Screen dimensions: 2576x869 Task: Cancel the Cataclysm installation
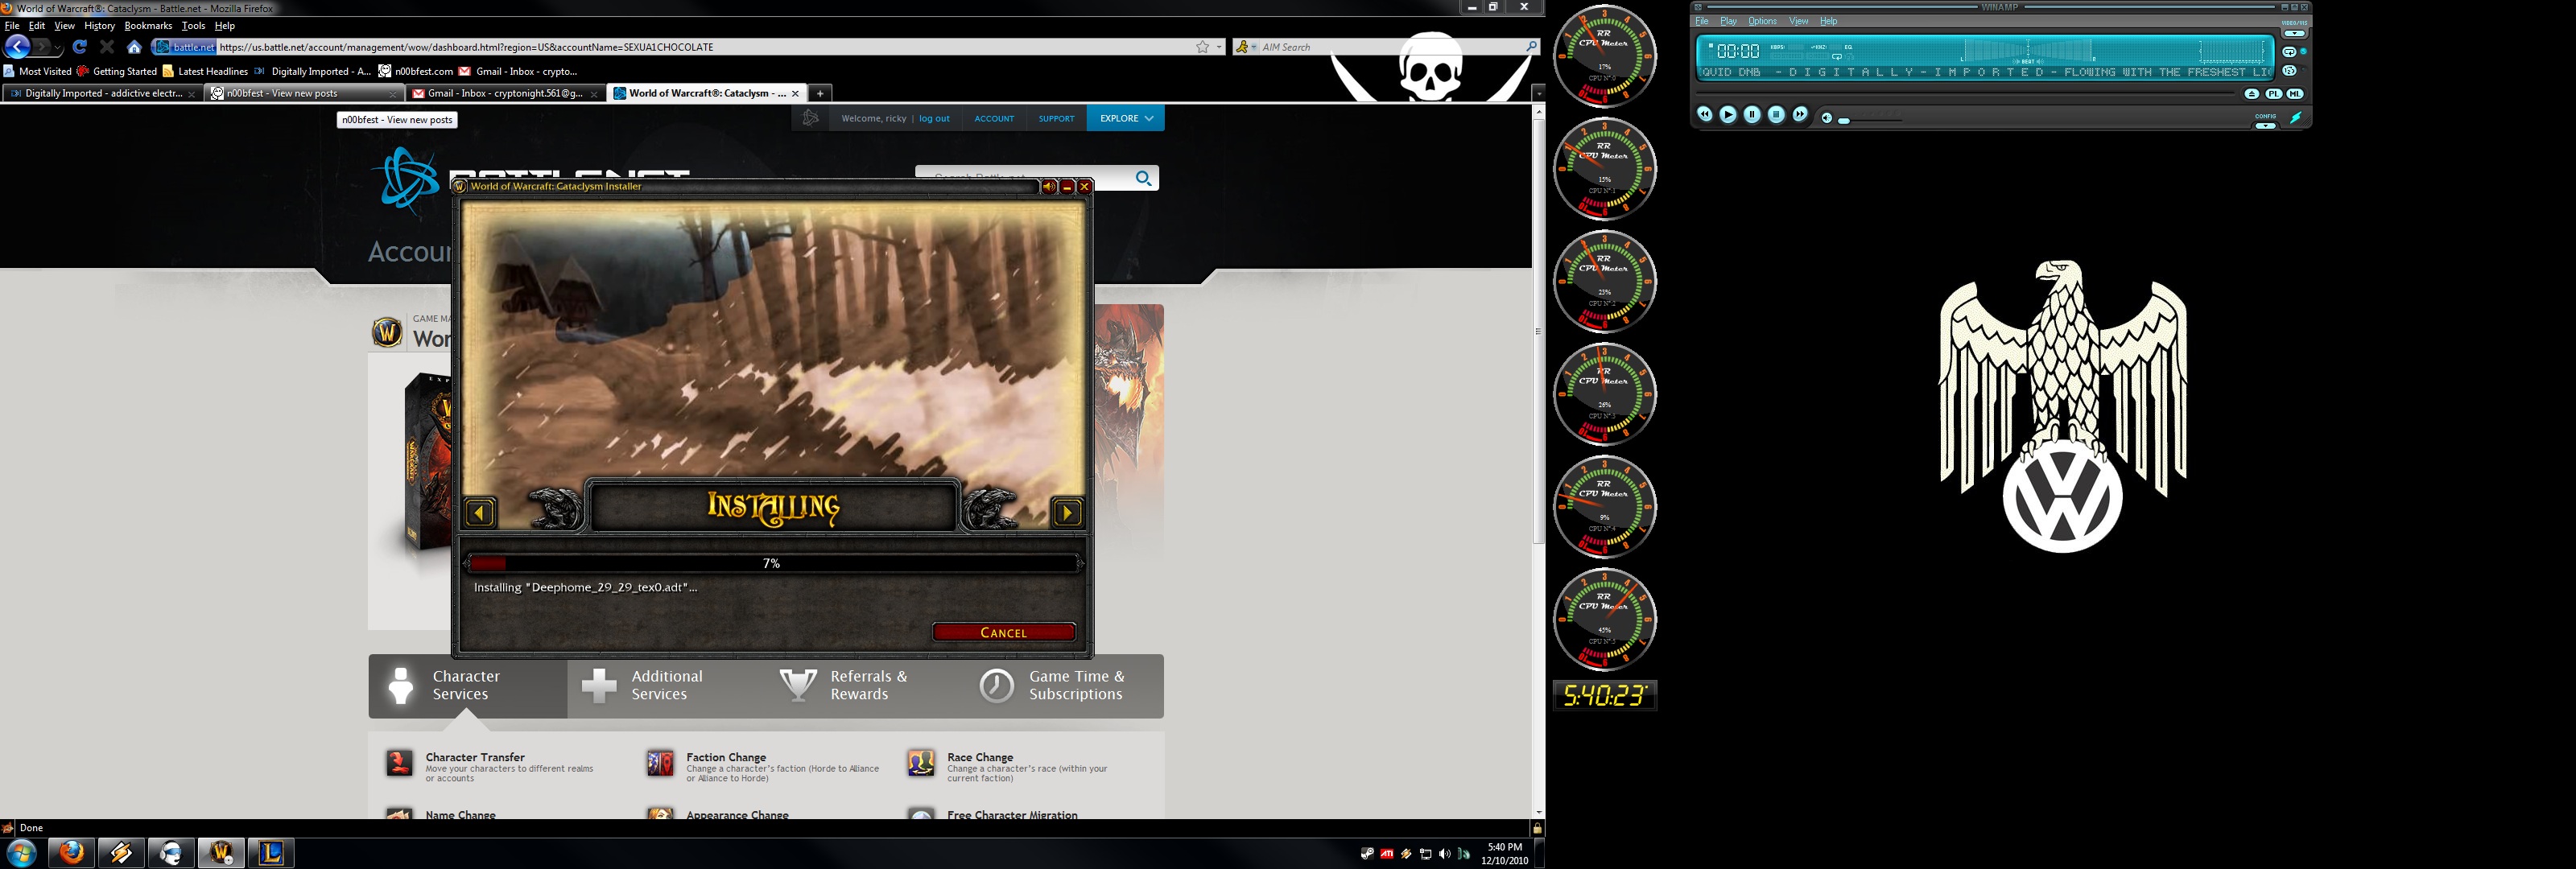[1004, 632]
